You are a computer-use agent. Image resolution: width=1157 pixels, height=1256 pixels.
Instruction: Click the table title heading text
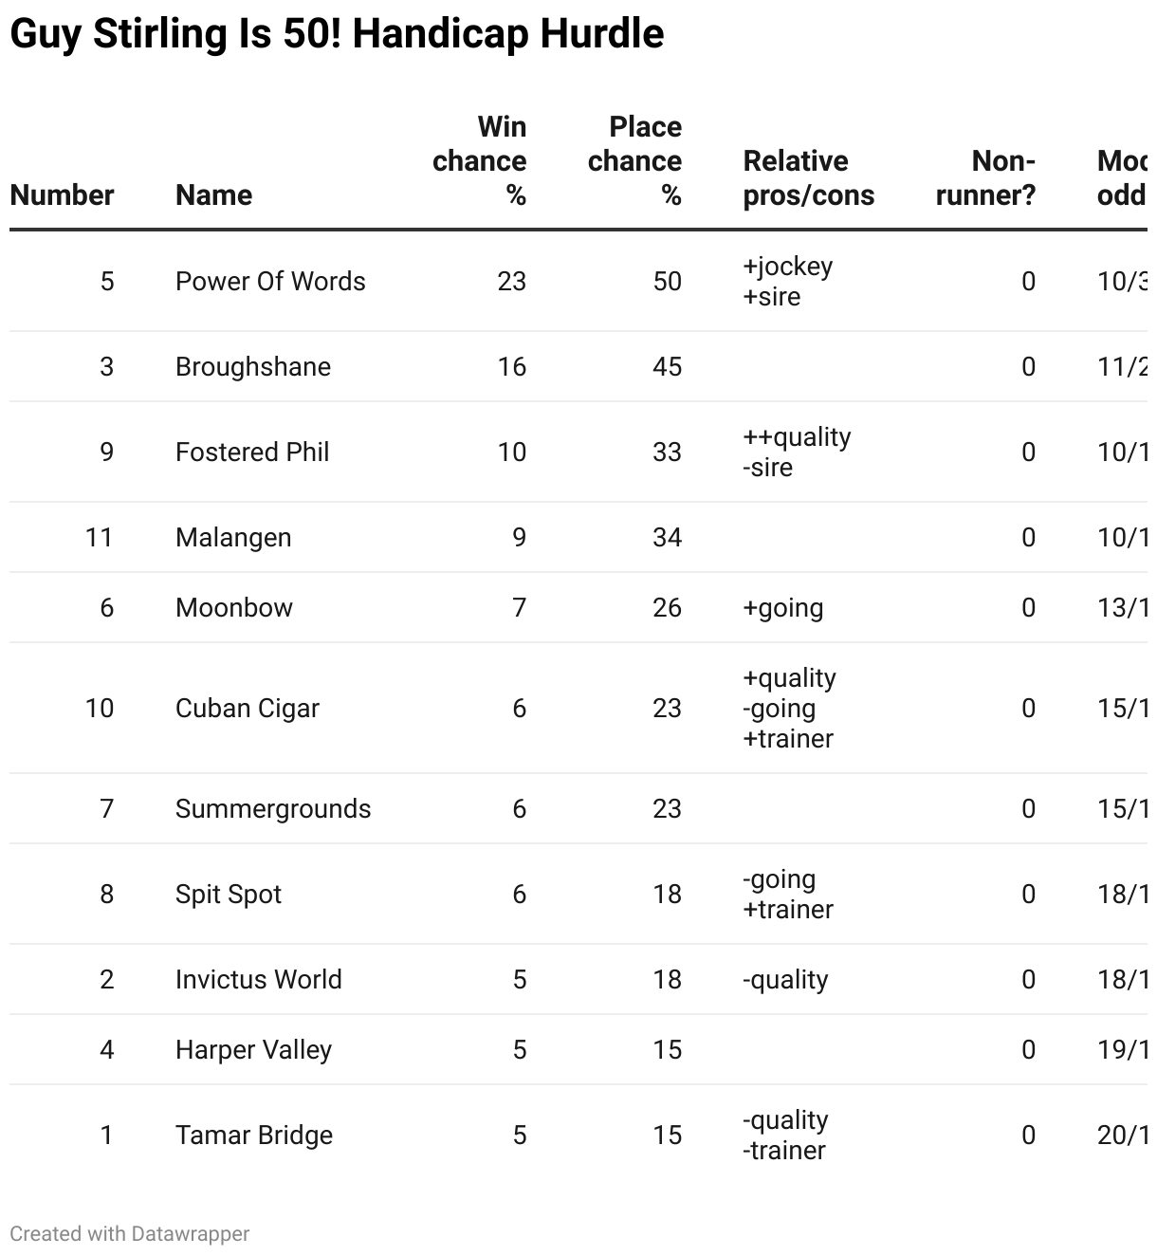pyautogui.click(x=337, y=34)
